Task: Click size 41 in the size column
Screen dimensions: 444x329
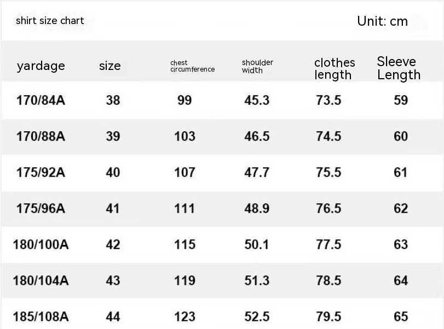Action: tap(113, 208)
